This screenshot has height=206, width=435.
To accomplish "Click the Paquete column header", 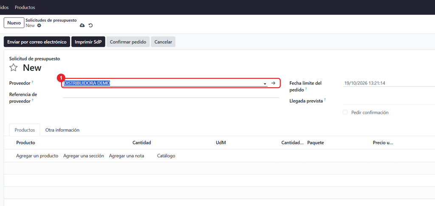I will [x=316, y=143].
